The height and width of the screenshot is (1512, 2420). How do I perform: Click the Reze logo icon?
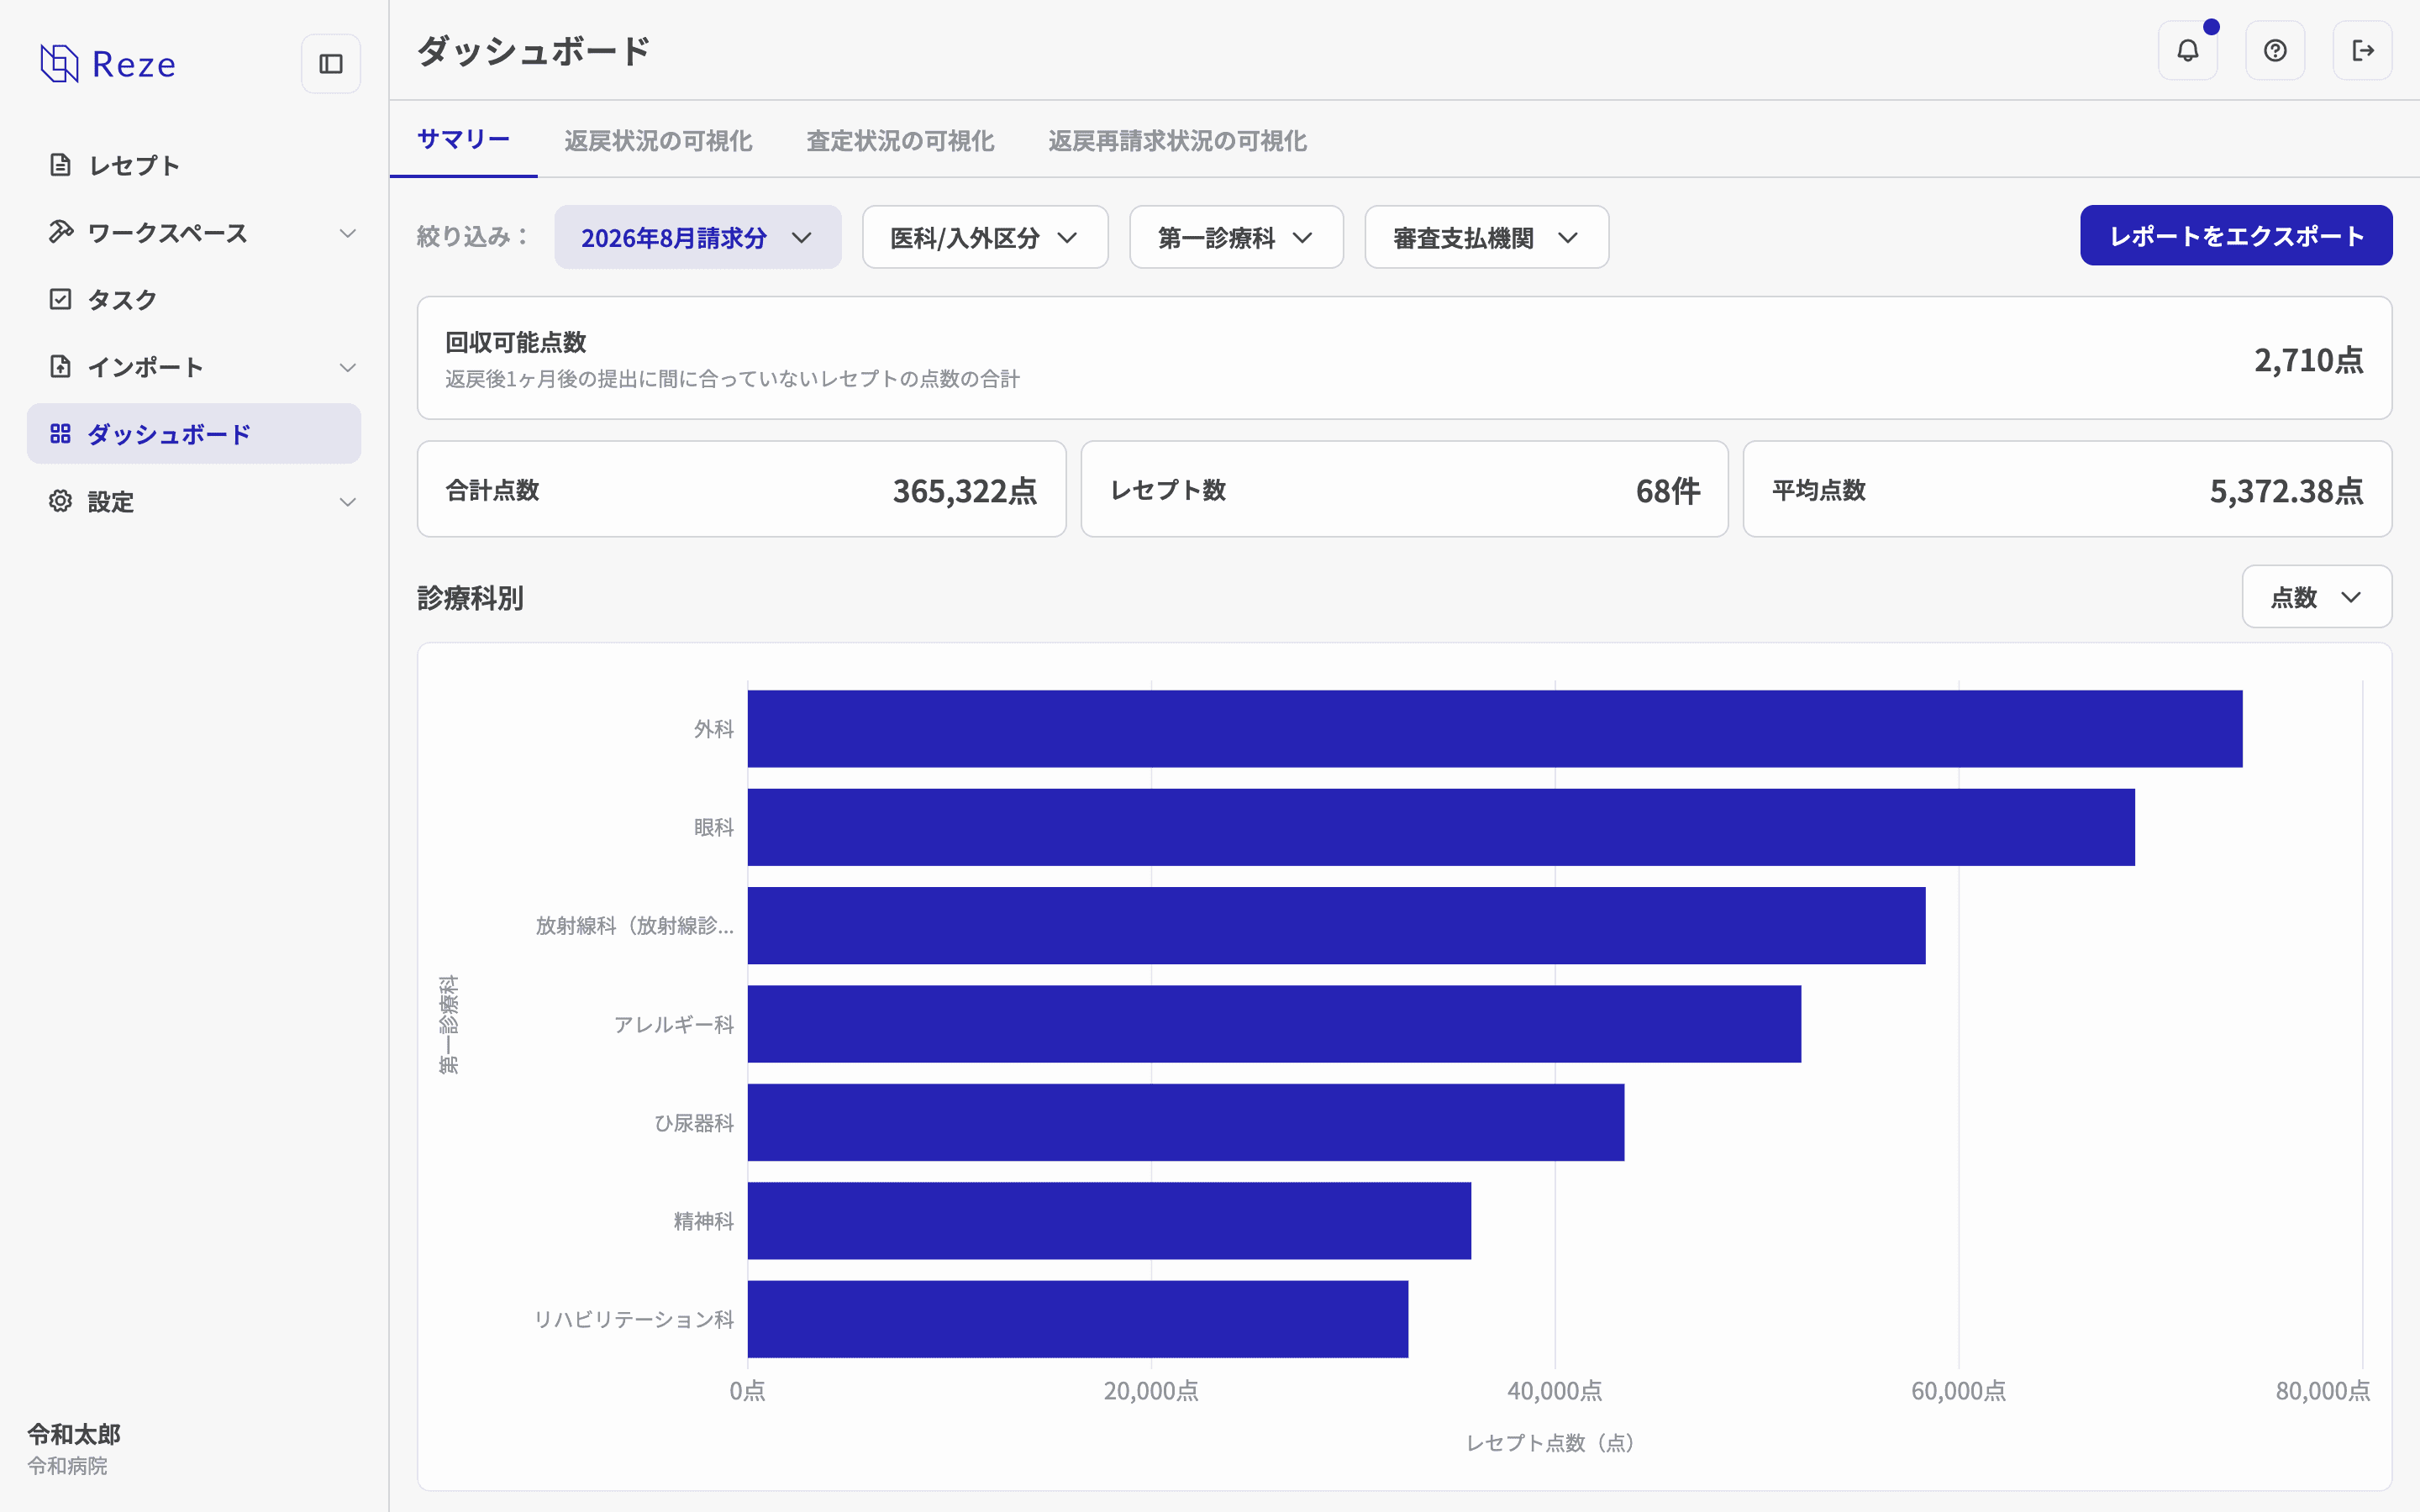pos(59,64)
